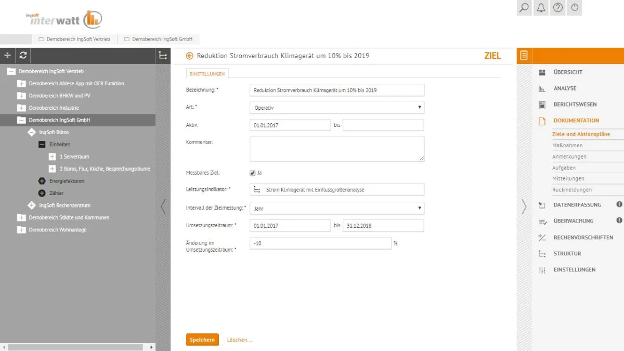Open Datenerfassung via its input icon
The image size is (624, 351).
tap(541, 204)
